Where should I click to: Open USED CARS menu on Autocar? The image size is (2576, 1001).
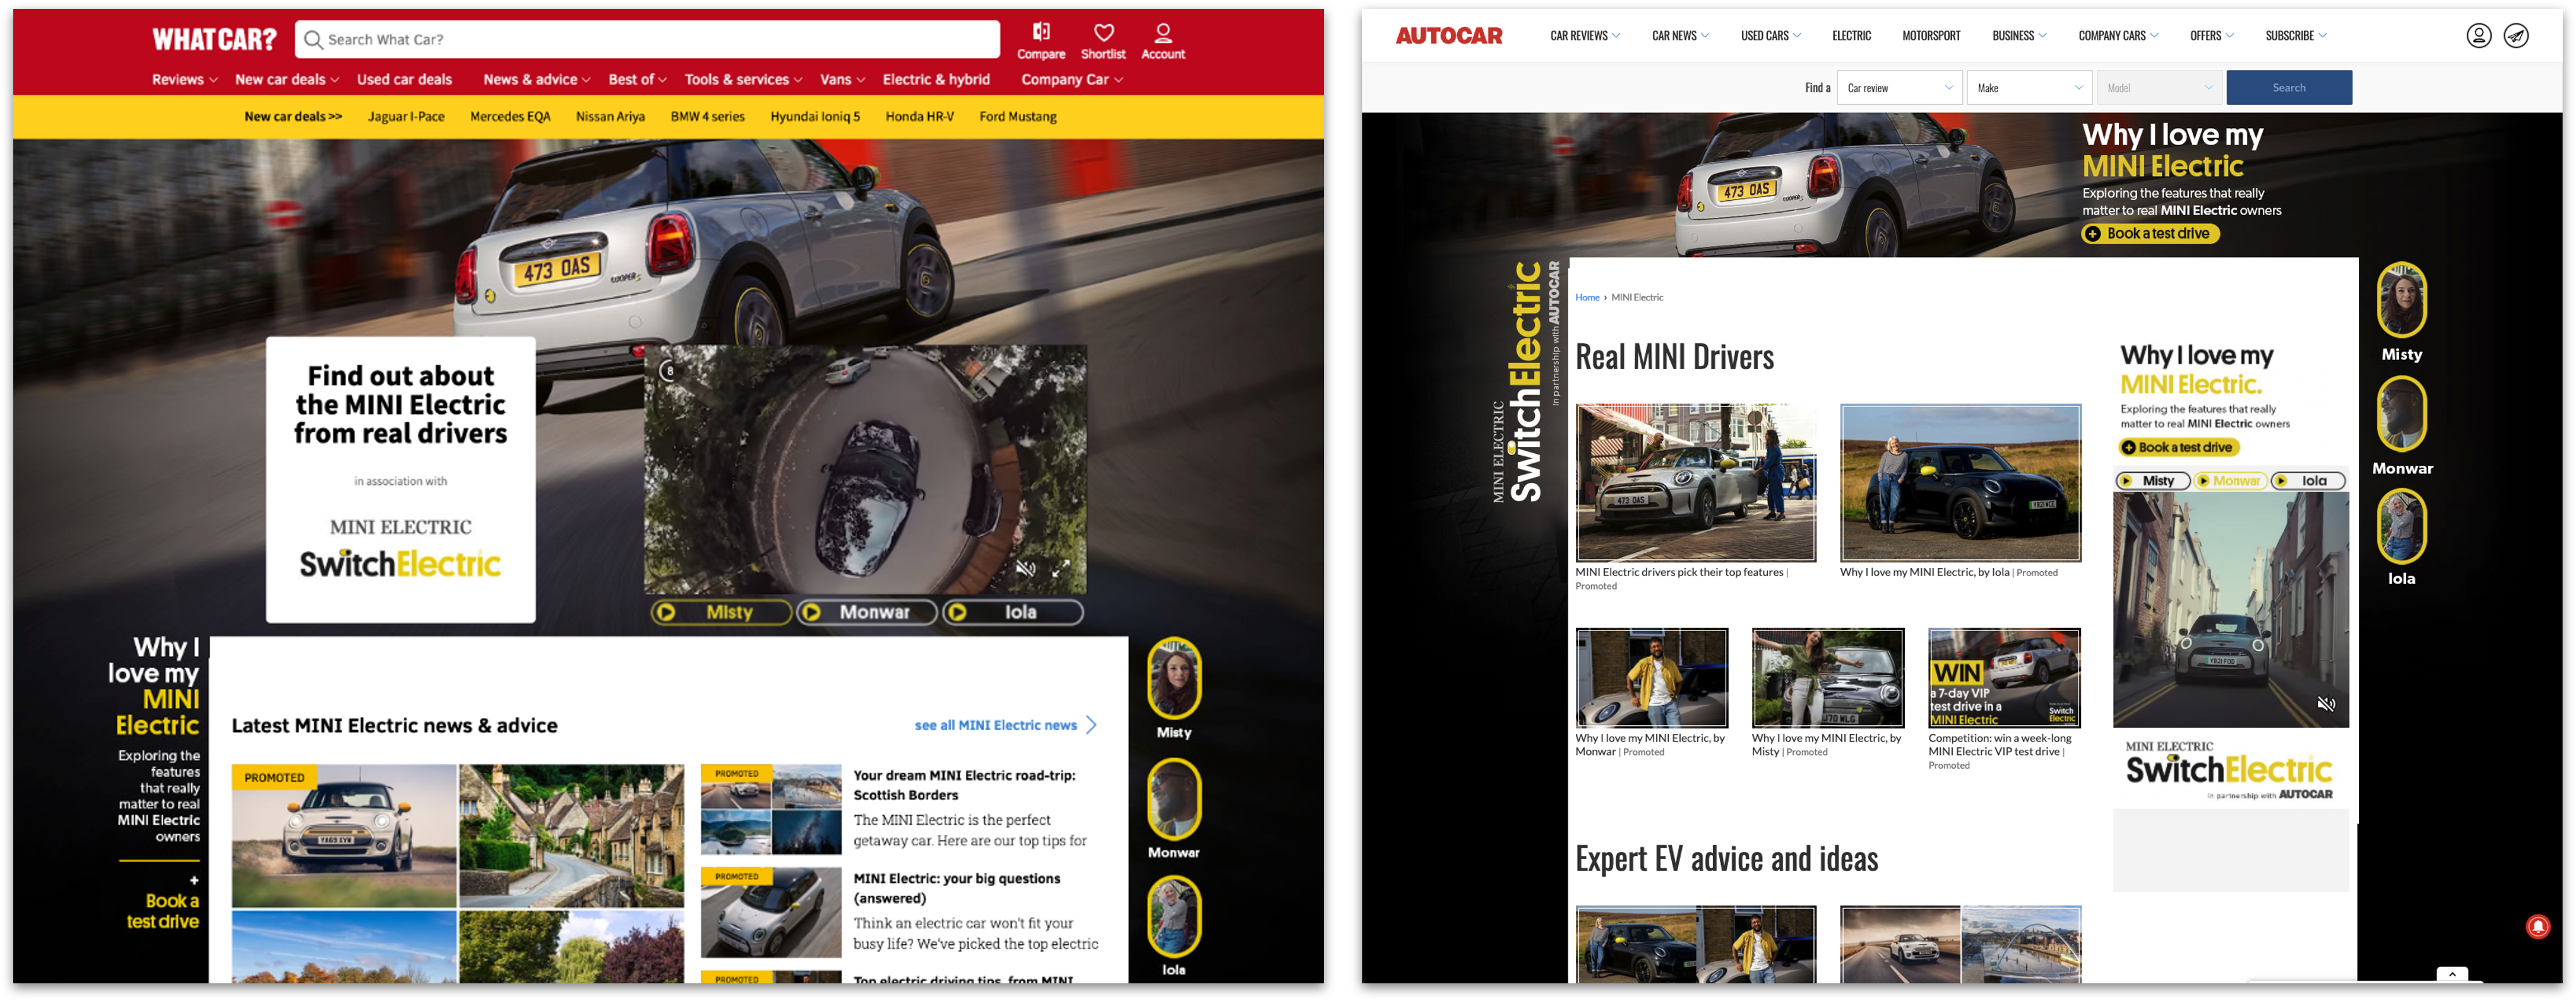click(x=1771, y=36)
